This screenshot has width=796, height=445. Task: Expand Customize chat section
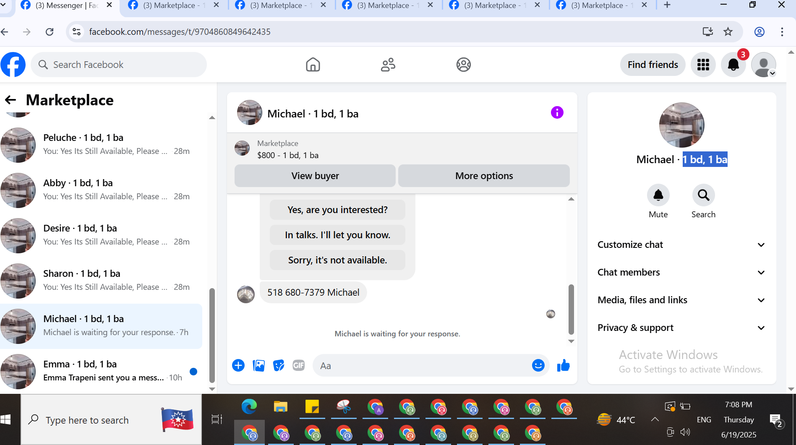[682, 245]
